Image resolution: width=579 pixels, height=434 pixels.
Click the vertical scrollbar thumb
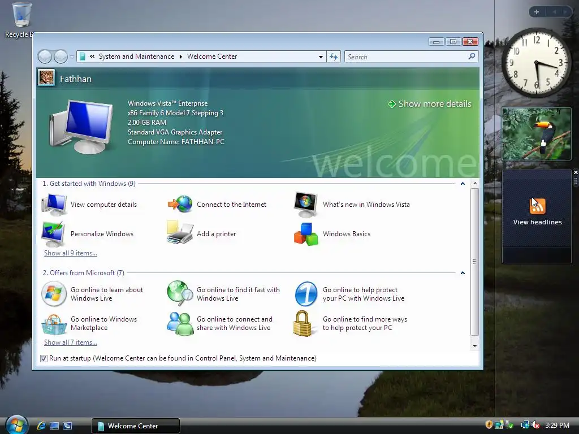point(475,262)
